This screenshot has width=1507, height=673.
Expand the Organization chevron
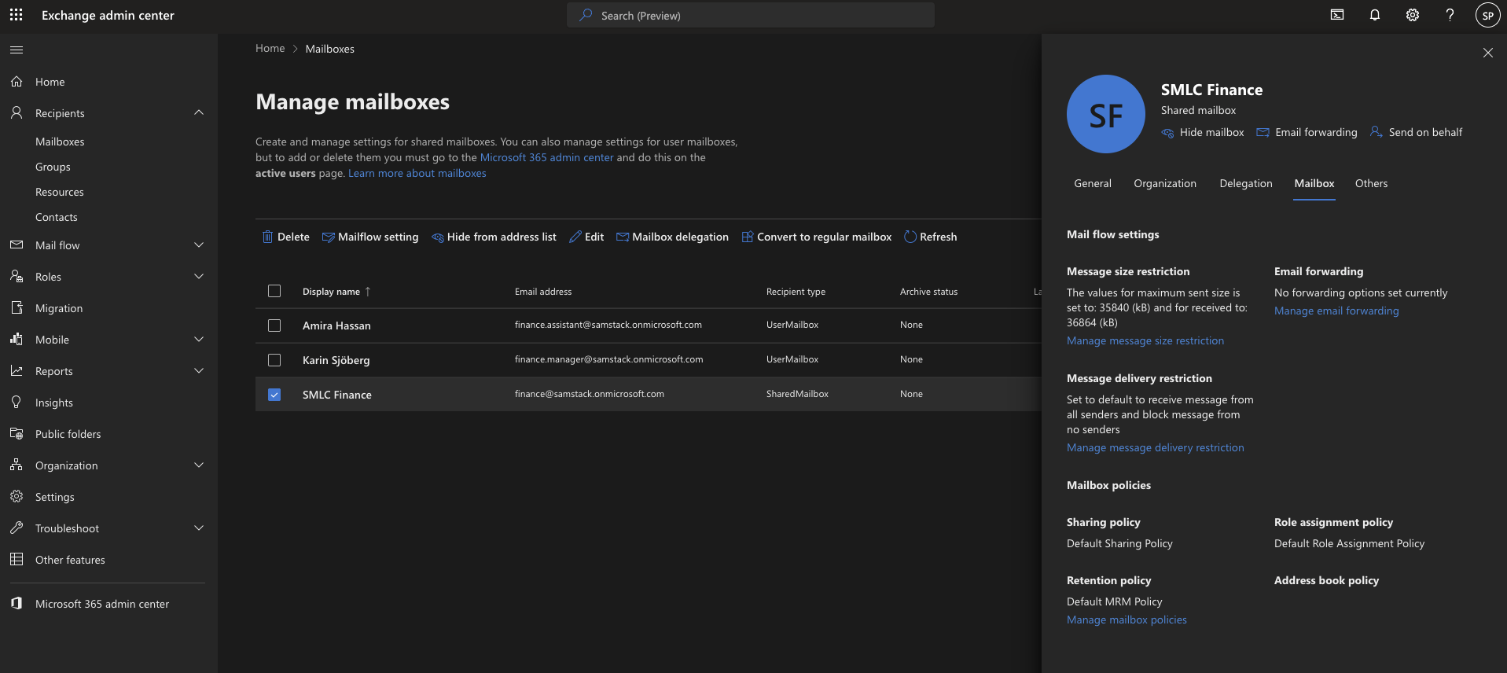click(x=199, y=465)
